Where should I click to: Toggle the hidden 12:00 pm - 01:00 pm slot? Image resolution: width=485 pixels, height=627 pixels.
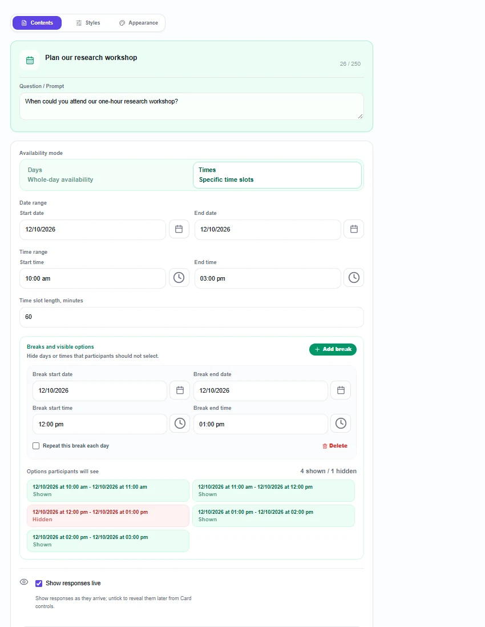[108, 516]
